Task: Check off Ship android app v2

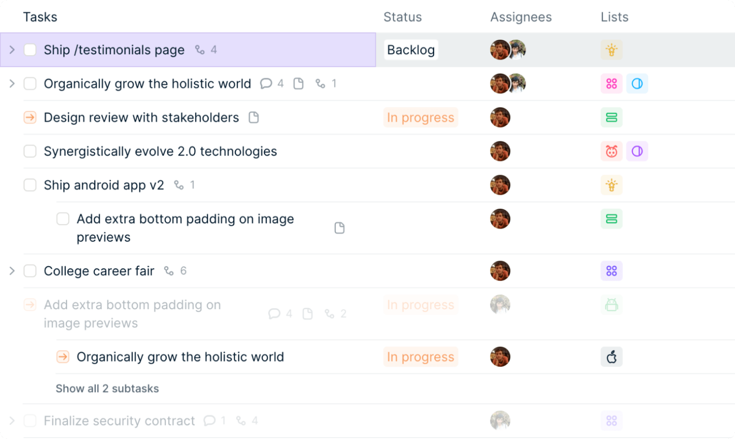Action: (30, 185)
